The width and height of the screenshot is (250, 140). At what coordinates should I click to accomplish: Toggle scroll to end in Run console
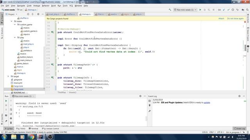tap(11, 114)
